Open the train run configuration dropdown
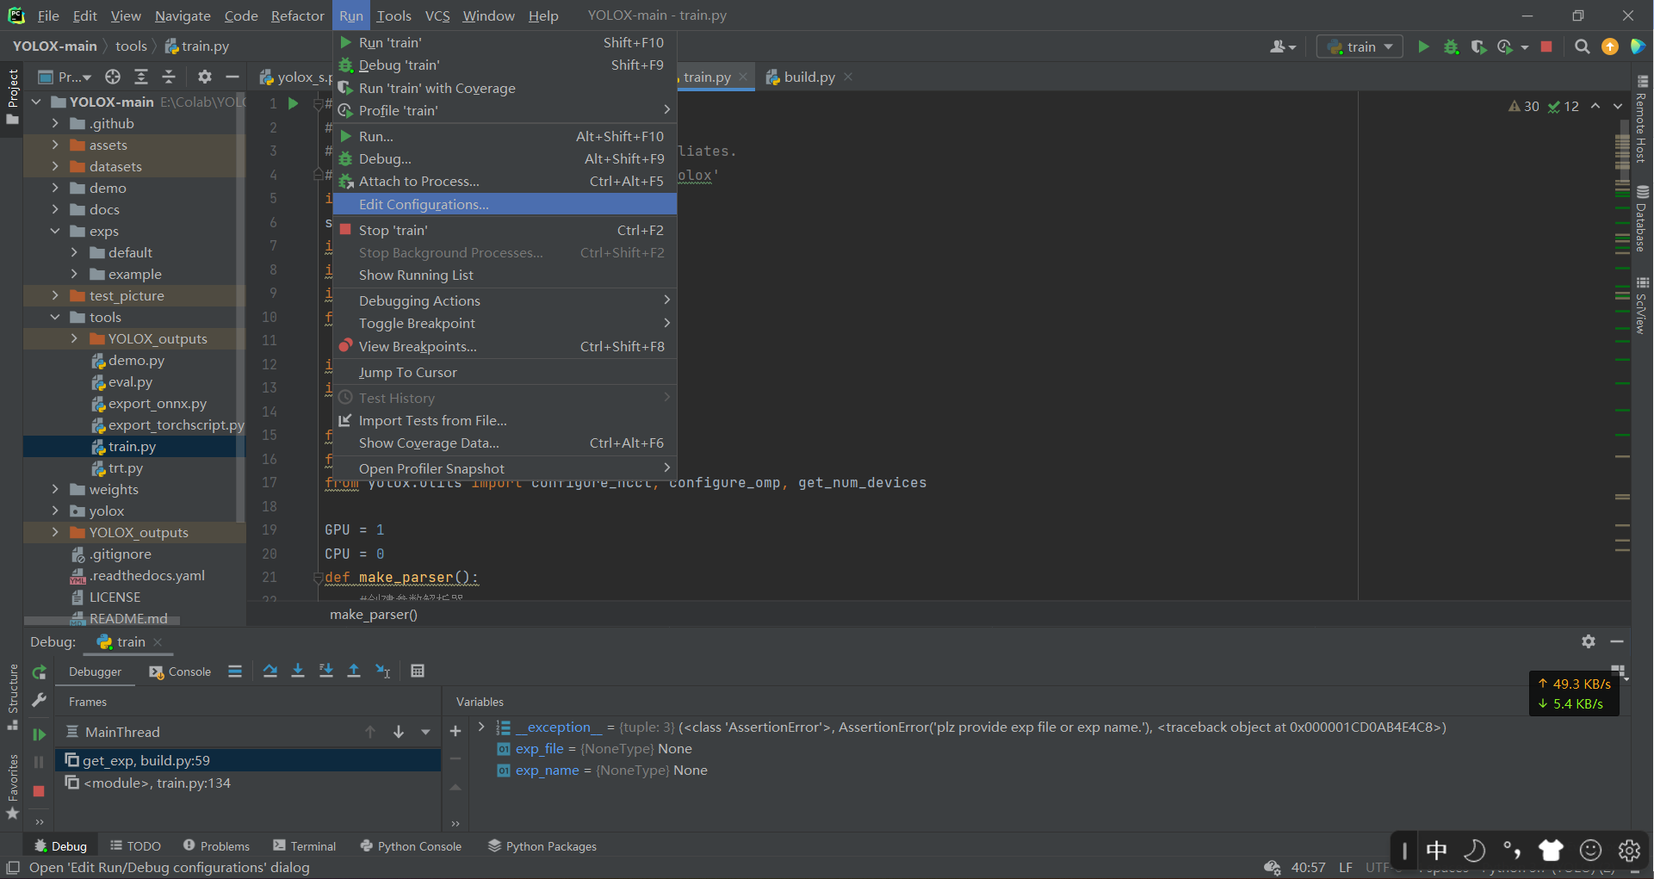The width and height of the screenshot is (1654, 879). [1360, 46]
